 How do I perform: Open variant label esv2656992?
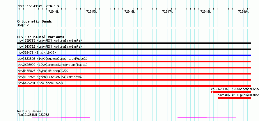click(53, 65)
